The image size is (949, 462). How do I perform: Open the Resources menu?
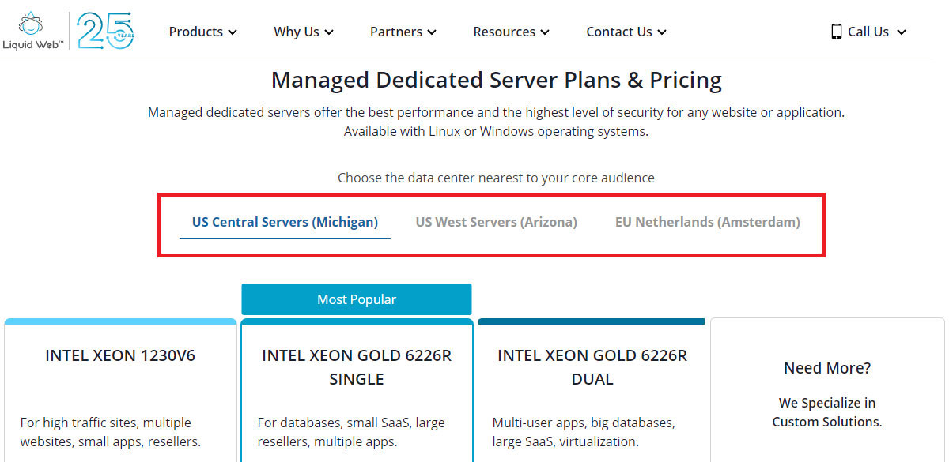point(511,32)
